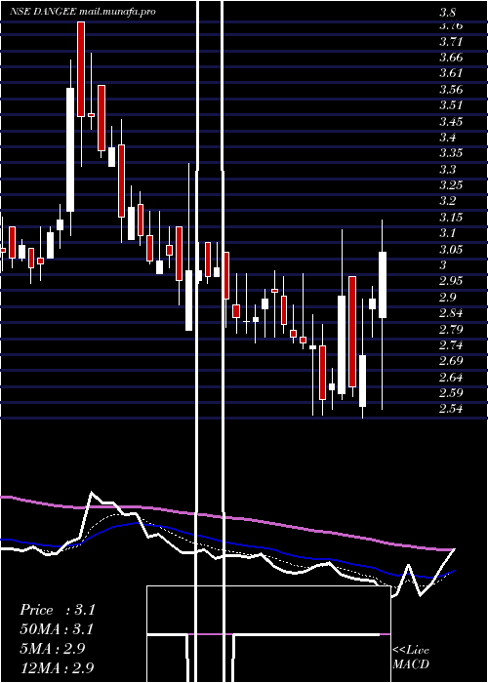Click the 2.74 price axis label
This screenshot has width=488, height=683.
[451, 345]
